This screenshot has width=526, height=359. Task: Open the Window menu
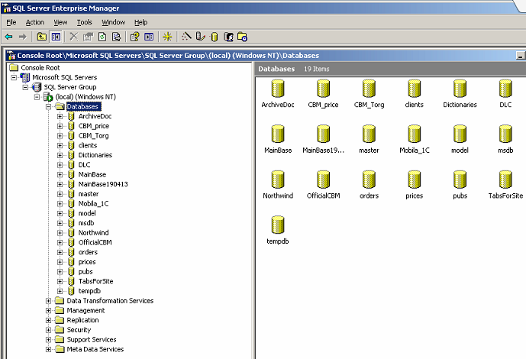click(x=113, y=22)
